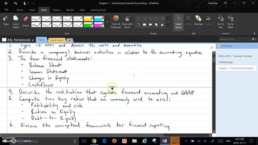Convert with Ink to Math

click(231, 22)
